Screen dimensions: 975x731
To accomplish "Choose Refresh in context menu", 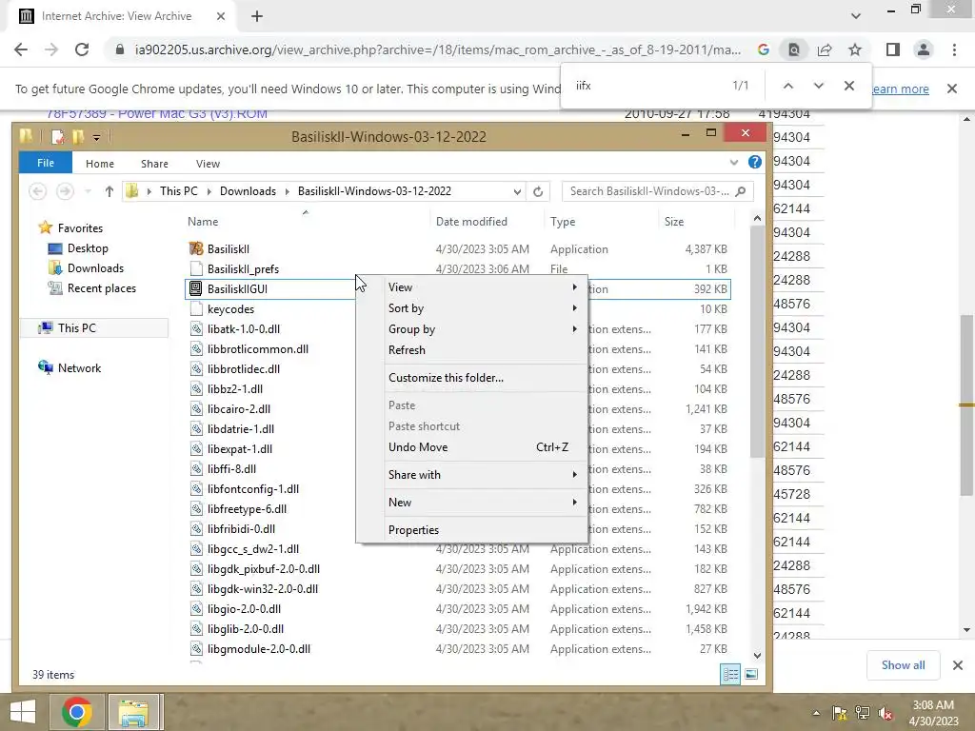I will pos(471,350).
